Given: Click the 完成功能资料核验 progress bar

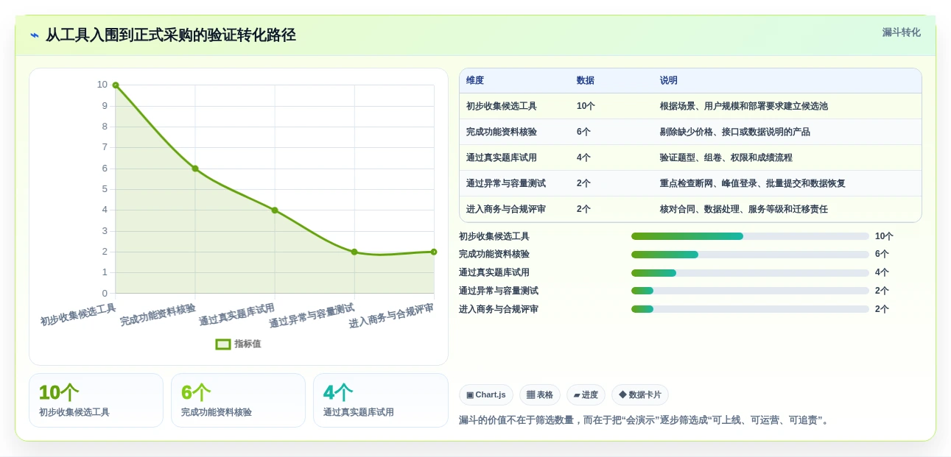Looking at the screenshot, I should 750,255.
